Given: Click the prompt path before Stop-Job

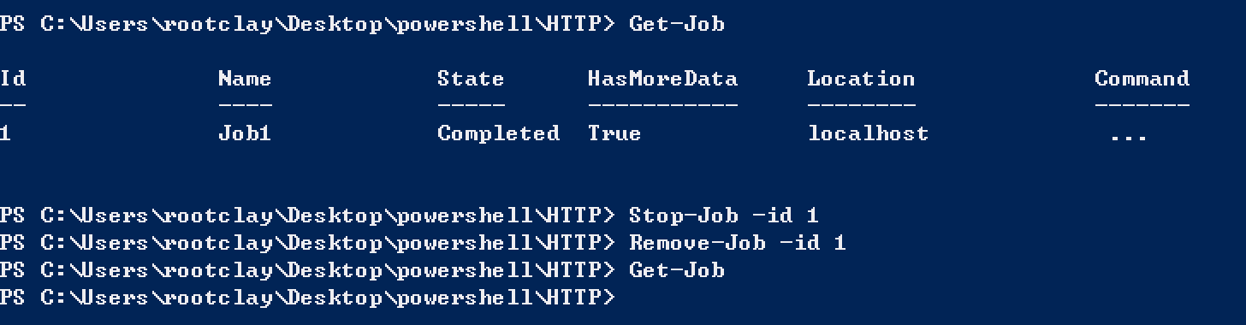Looking at the screenshot, I should tap(308, 216).
